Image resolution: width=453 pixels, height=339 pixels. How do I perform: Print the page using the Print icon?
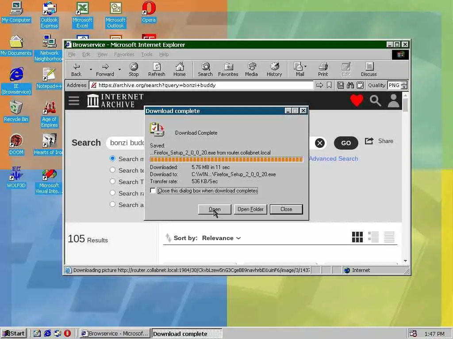(323, 69)
